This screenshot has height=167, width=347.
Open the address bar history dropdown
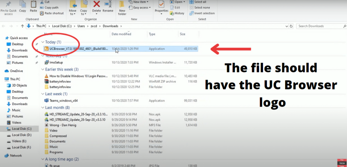[287, 26]
